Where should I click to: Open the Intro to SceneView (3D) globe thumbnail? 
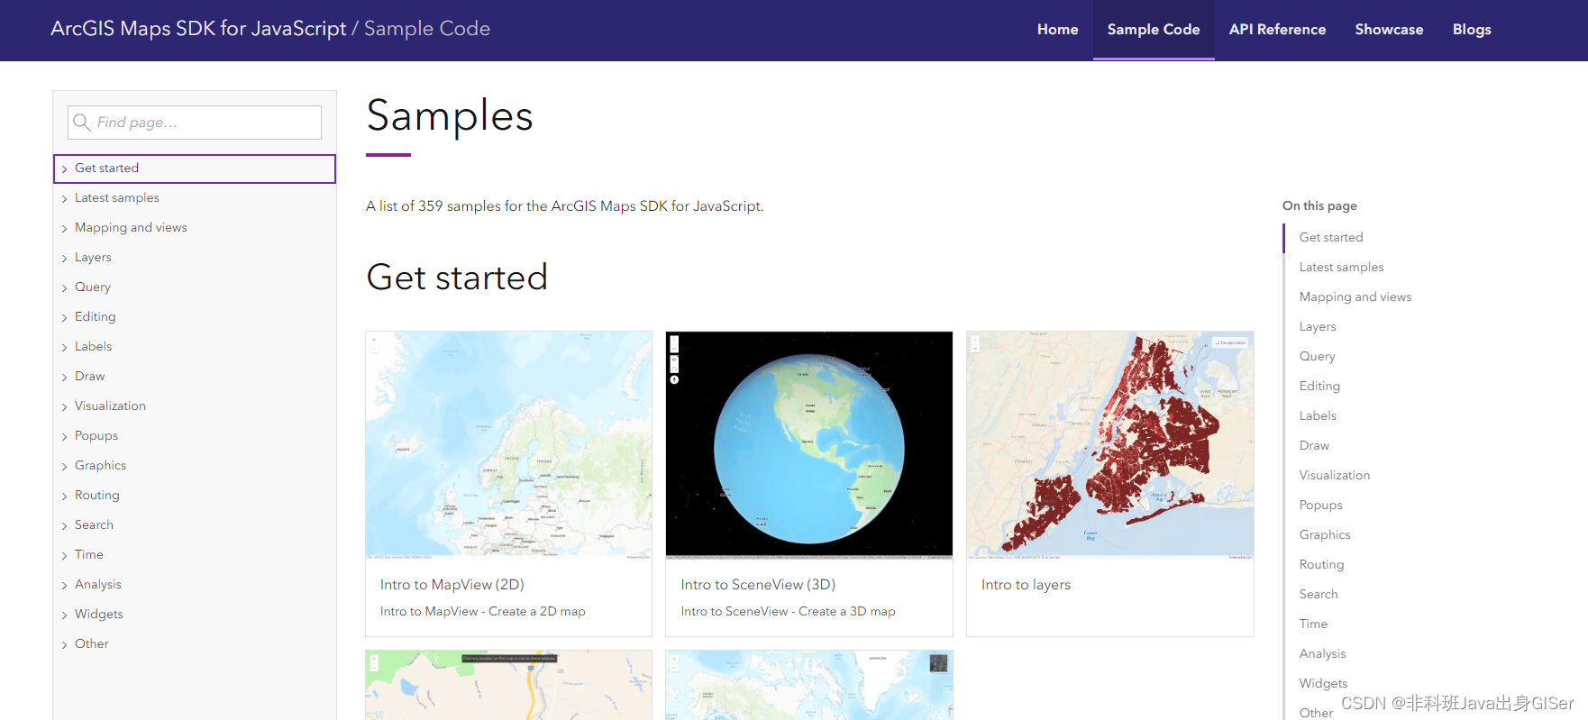coord(809,445)
